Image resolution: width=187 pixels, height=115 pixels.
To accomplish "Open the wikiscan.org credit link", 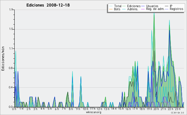I will click(93, 112).
